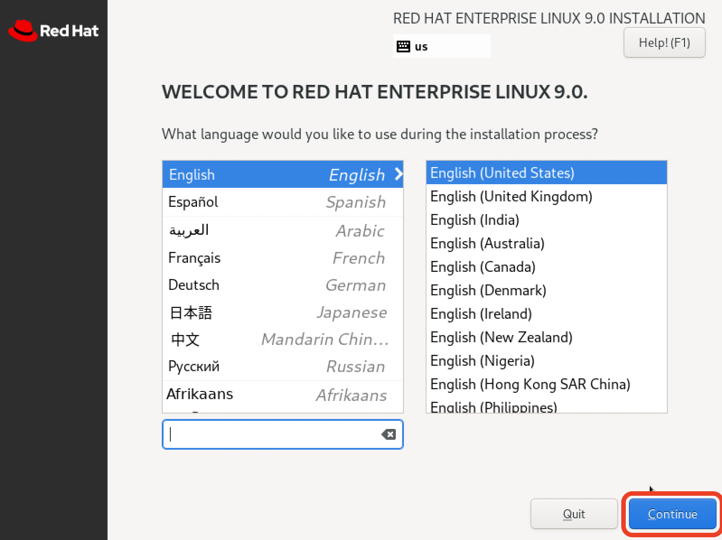The height and width of the screenshot is (540, 722).
Task: Choose English (Australia) locale
Action: 546,243
